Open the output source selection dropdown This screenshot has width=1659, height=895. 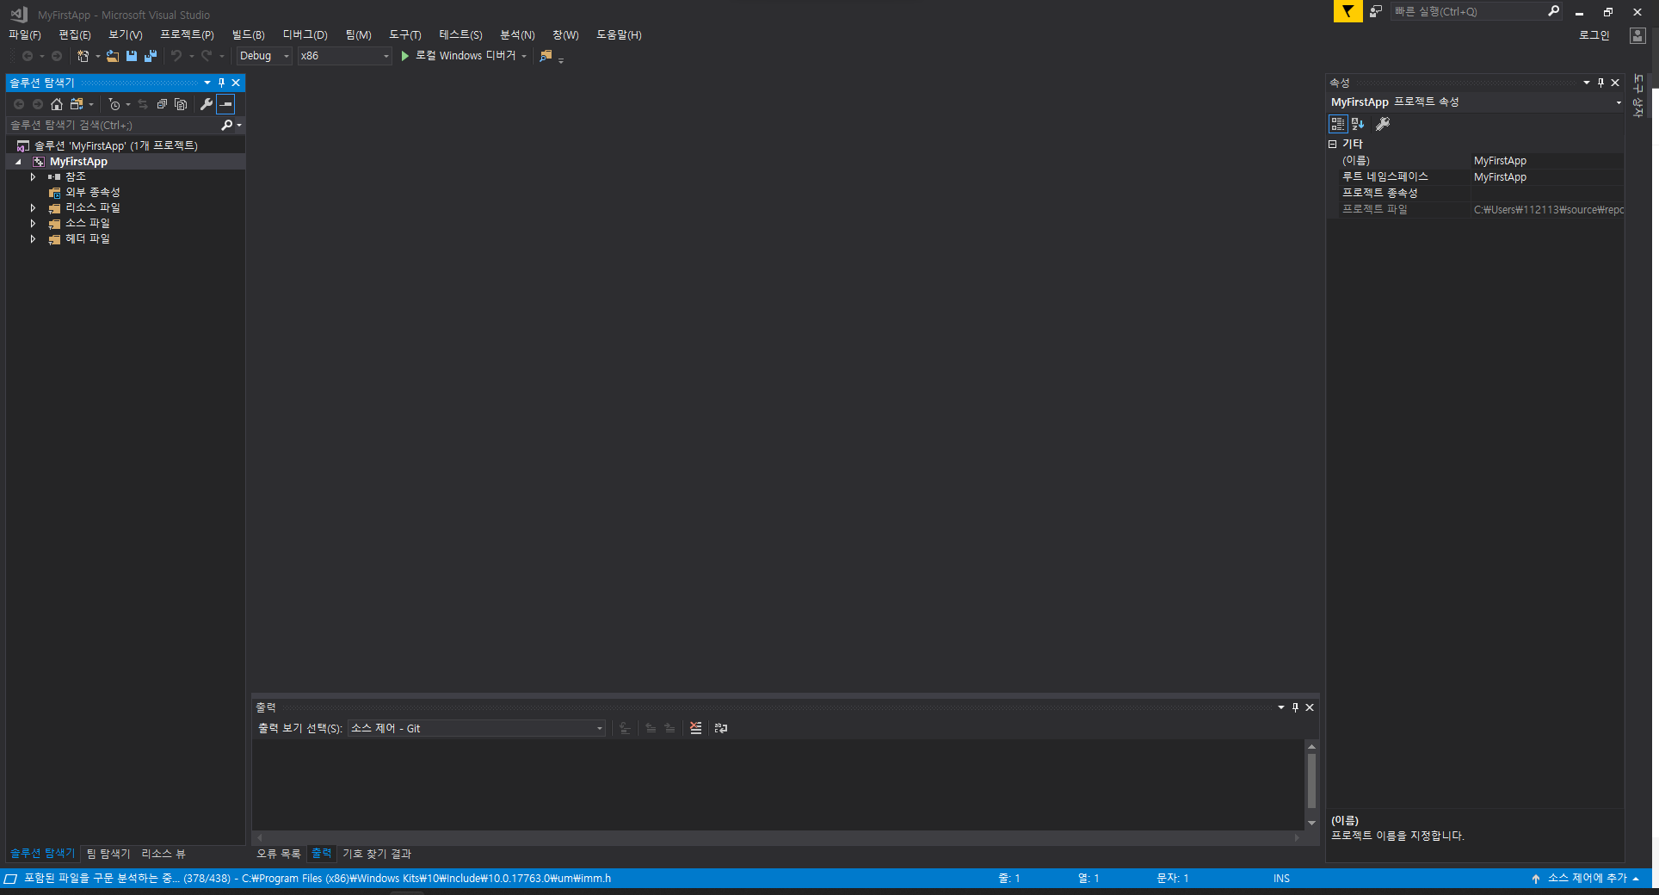pos(477,729)
